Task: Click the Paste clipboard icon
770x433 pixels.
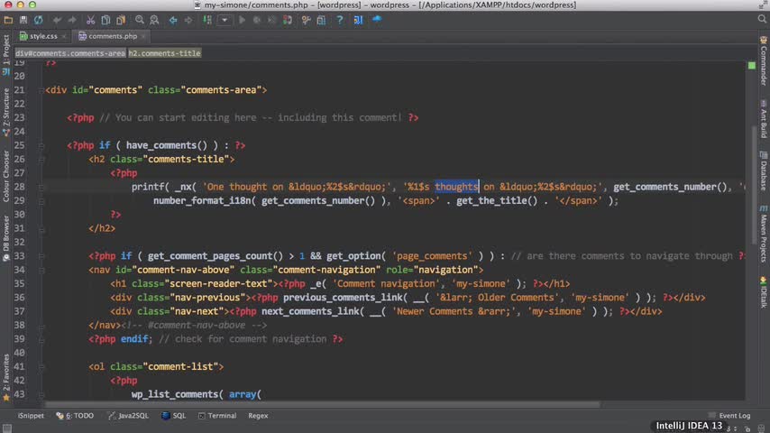Action: (x=121, y=20)
